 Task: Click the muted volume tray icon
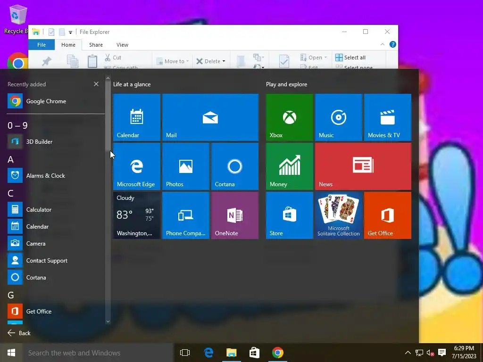coord(430,353)
